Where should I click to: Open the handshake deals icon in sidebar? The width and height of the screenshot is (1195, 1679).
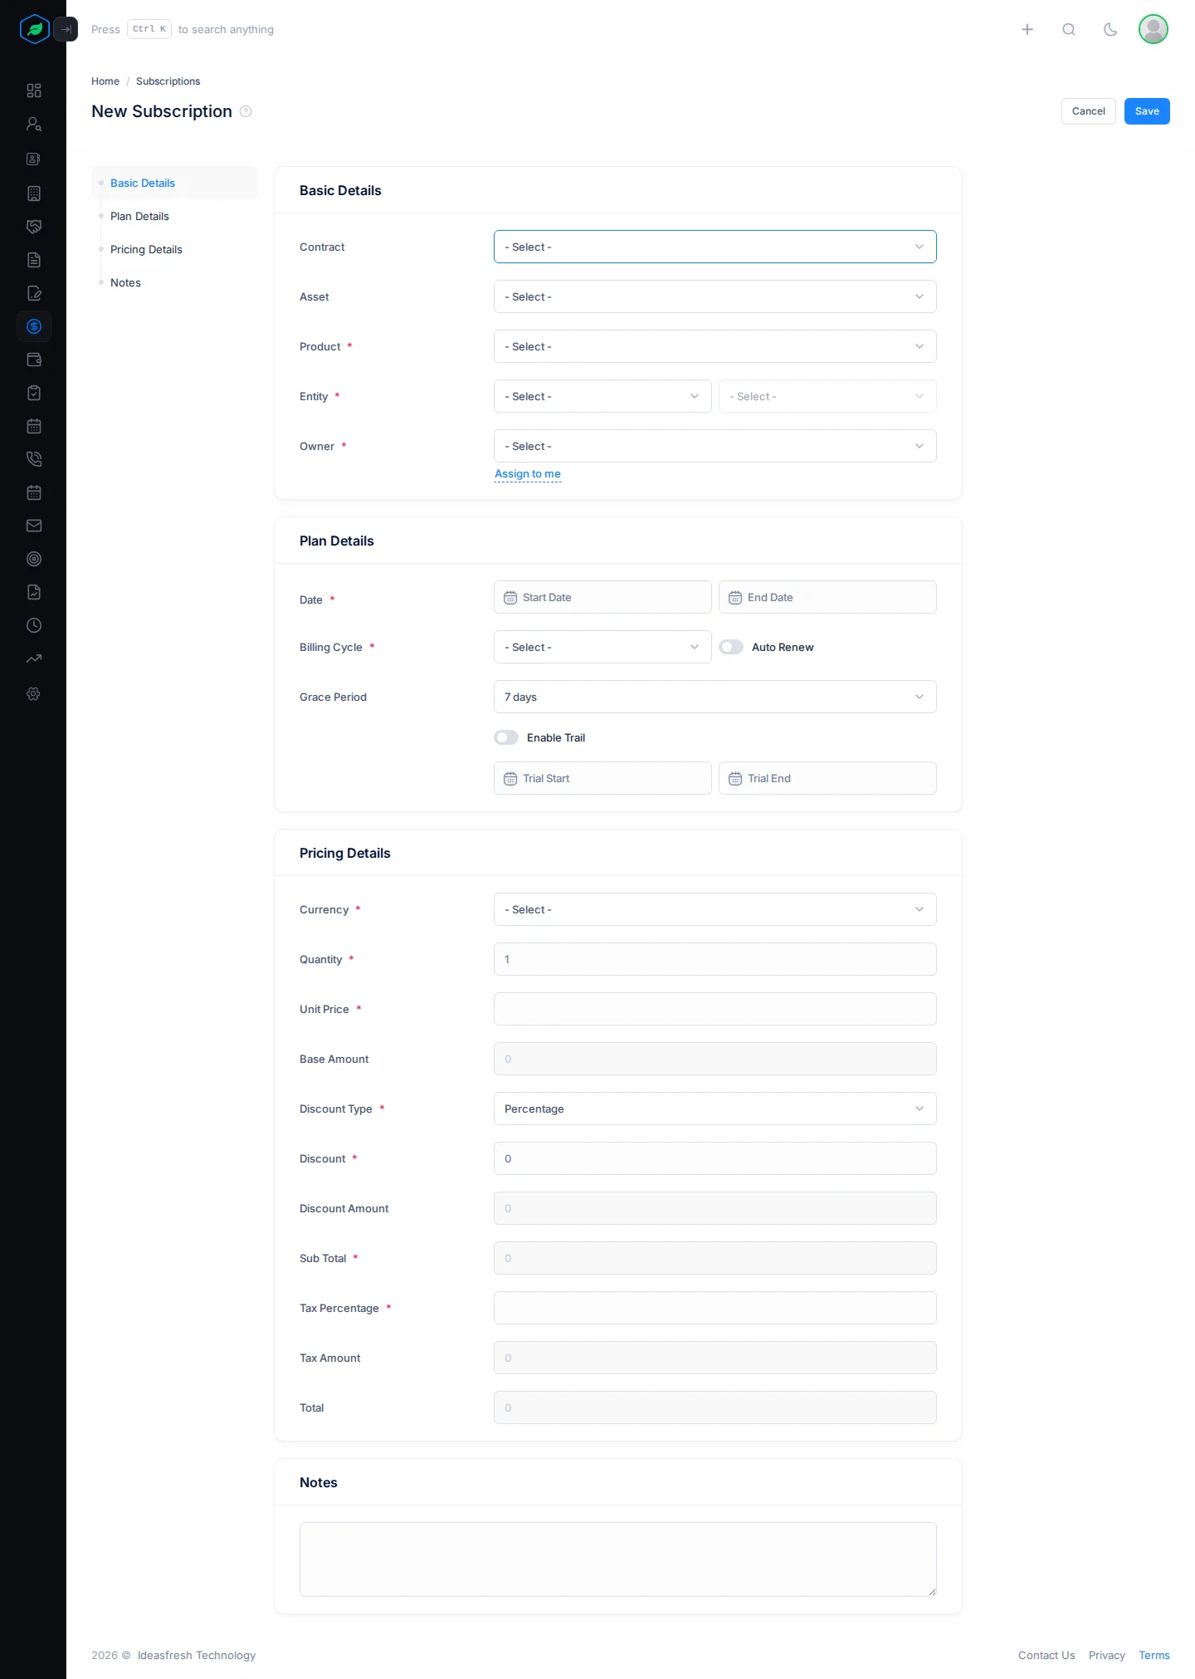(x=34, y=227)
